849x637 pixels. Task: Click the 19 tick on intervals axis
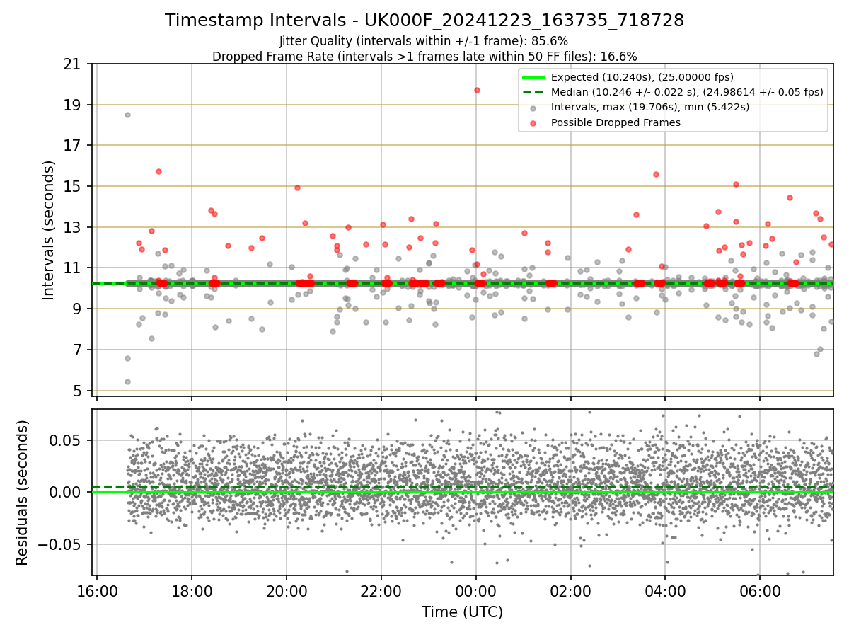coord(71,105)
